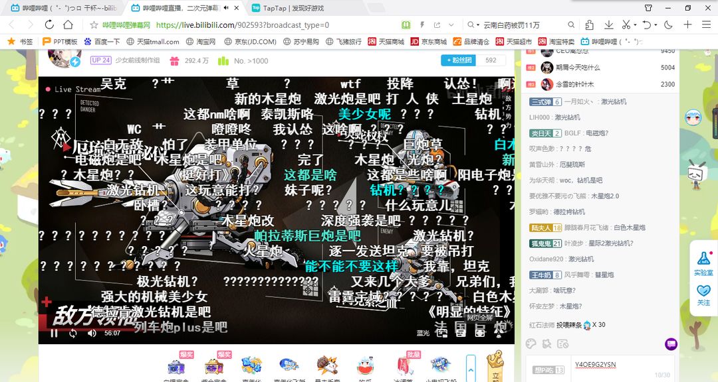Open the 京东(JD.COM) bookmark
This screenshot has height=382, width=718.
click(x=250, y=42)
